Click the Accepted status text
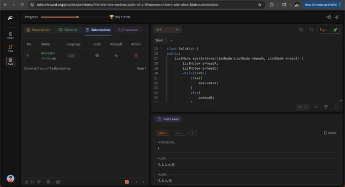The height and width of the screenshot is (187, 345). pyautogui.click(x=48, y=53)
